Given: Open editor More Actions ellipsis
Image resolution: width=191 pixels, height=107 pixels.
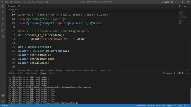Looking at the screenshot, I should [188, 6].
